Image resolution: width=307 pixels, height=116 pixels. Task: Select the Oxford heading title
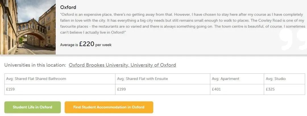click(x=68, y=7)
